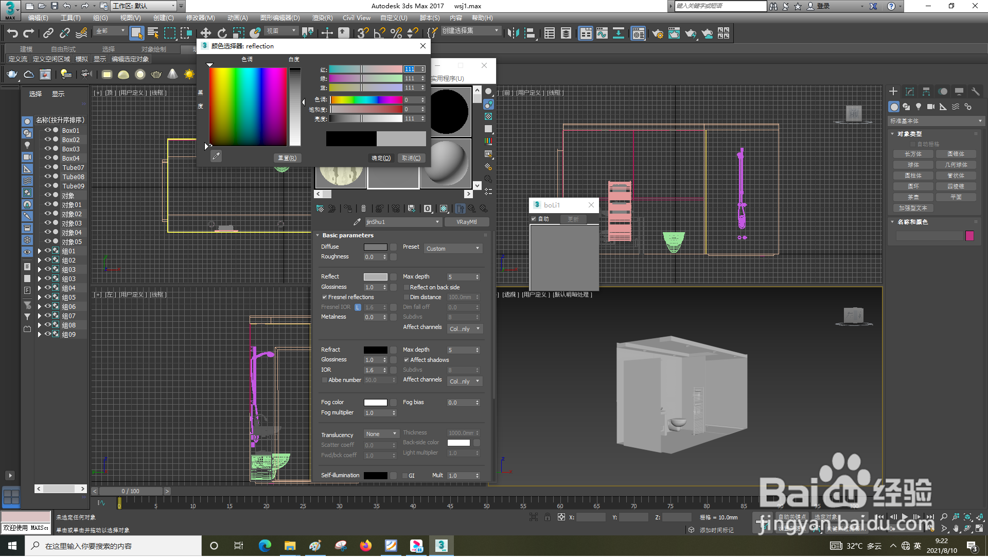988x557 pixels.
Task: Click the Reflect color swatch
Action: (x=375, y=277)
